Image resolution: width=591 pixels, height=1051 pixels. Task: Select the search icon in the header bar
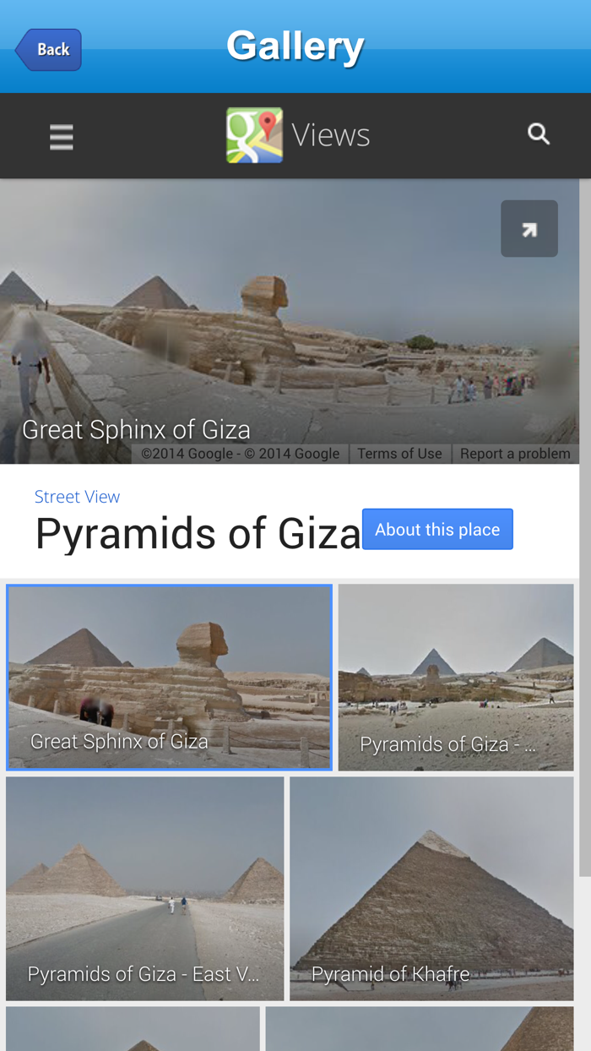coord(539,133)
